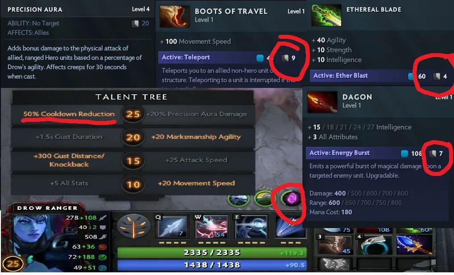This screenshot has height=275, width=454.
Task: Choose the +20 Marksmanship Agility talent
Action: (x=196, y=137)
